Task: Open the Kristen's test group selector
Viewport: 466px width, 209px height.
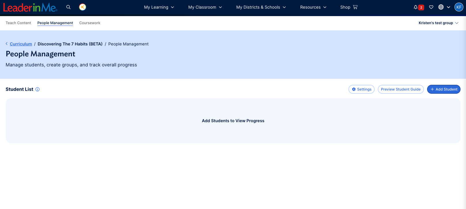Action: (x=438, y=23)
